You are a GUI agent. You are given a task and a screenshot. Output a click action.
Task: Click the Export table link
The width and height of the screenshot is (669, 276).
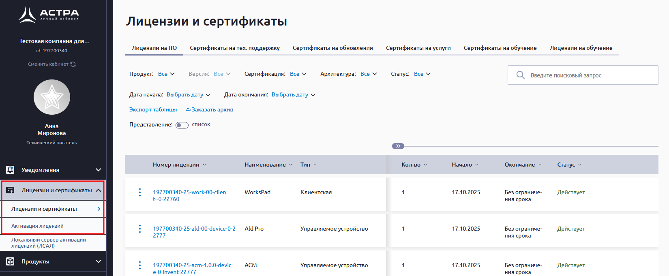coord(153,109)
